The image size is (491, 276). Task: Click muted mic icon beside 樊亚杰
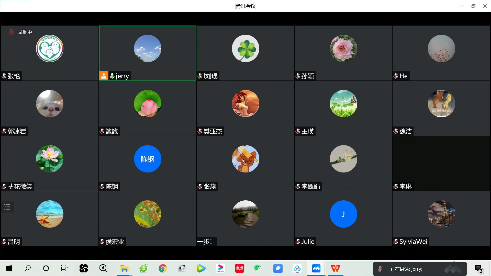[200, 131]
